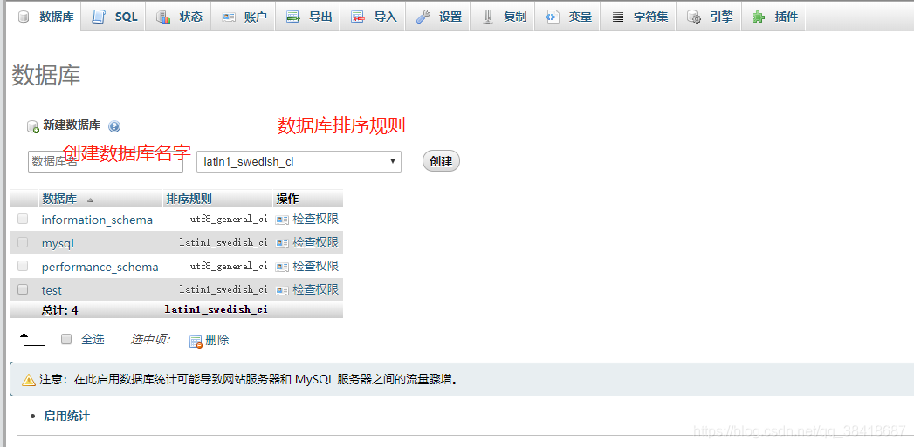914x447 pixels.
Task: Check the 全选 select-all checkbox
Action: coord(66,339)
